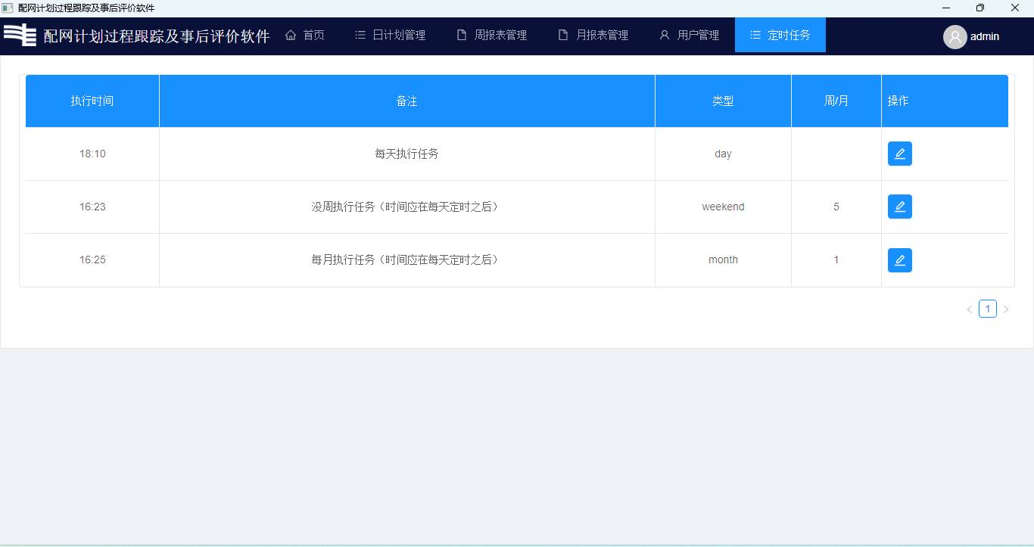Restore the window using the title bar button

point(980,8)
